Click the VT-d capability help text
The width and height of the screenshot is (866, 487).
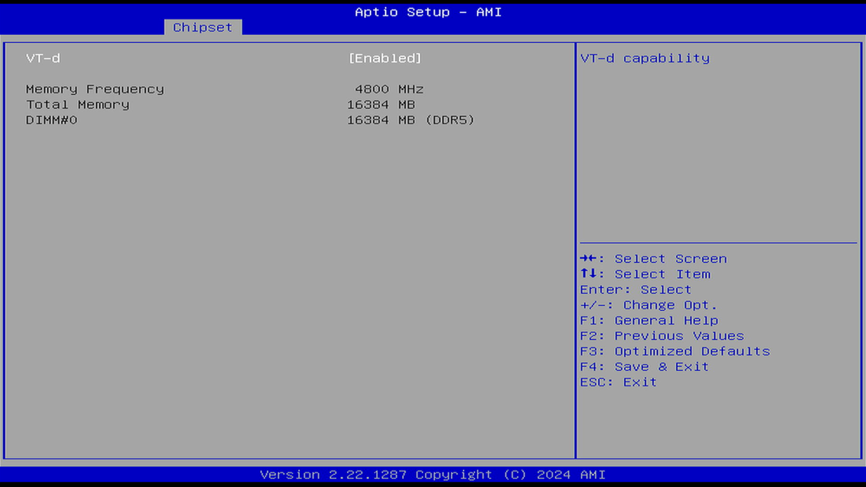pos(645,58)
